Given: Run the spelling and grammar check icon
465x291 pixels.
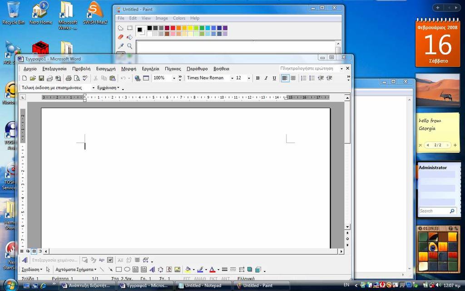Looking at the screenshot, I should [x=85, y=78].
